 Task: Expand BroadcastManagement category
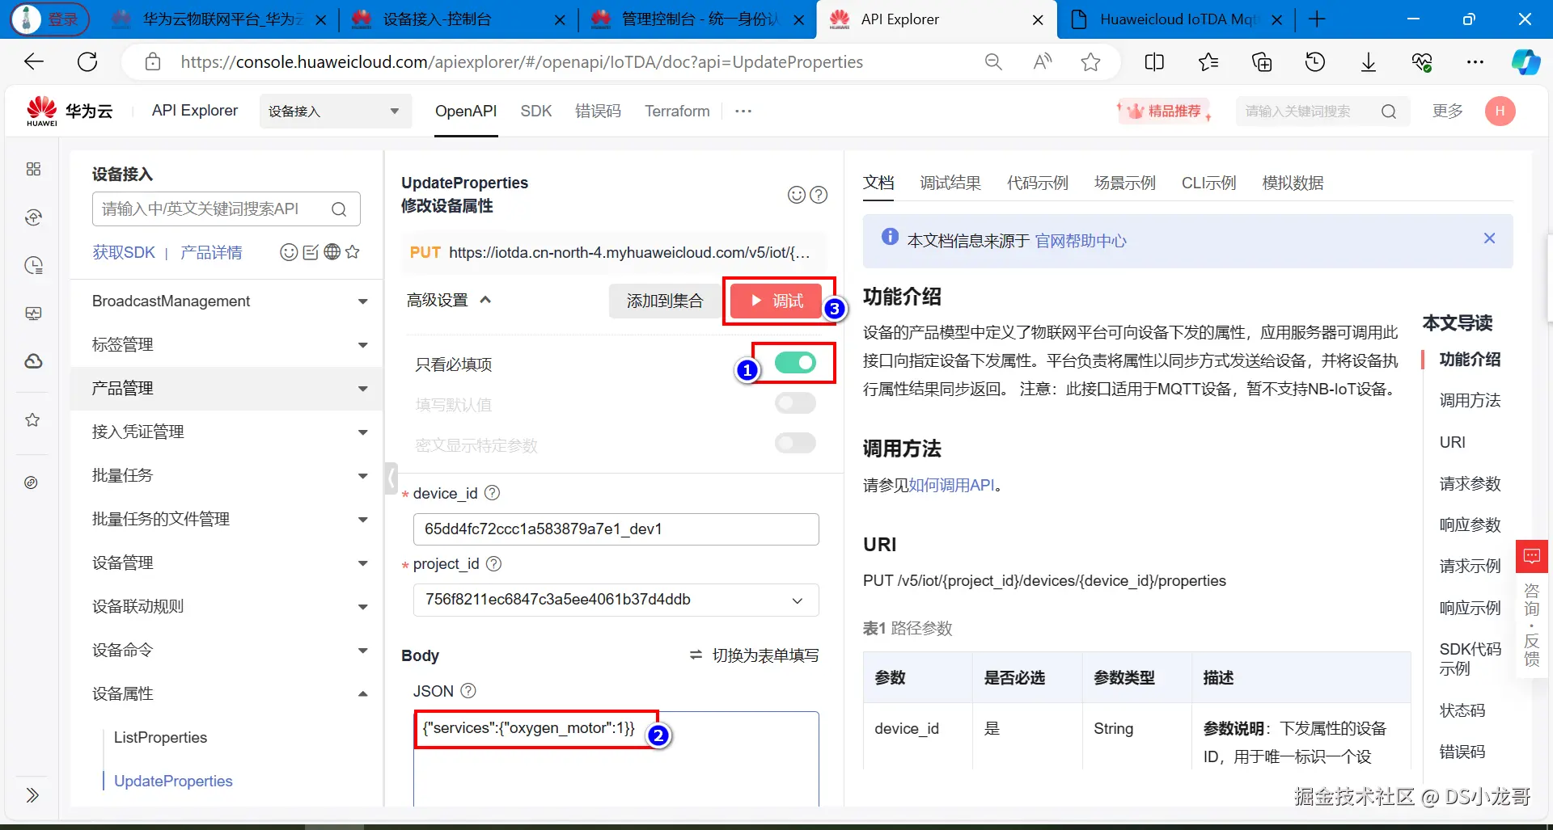226,301
